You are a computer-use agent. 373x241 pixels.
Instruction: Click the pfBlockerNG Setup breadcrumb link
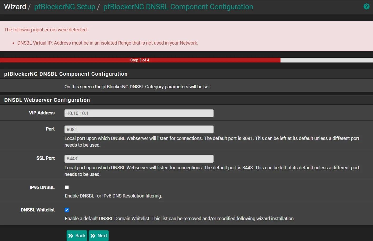[65, 7]
